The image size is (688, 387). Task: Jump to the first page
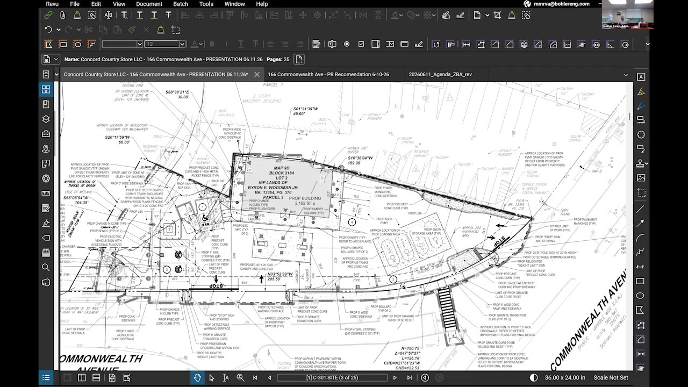tap(255, 378)
